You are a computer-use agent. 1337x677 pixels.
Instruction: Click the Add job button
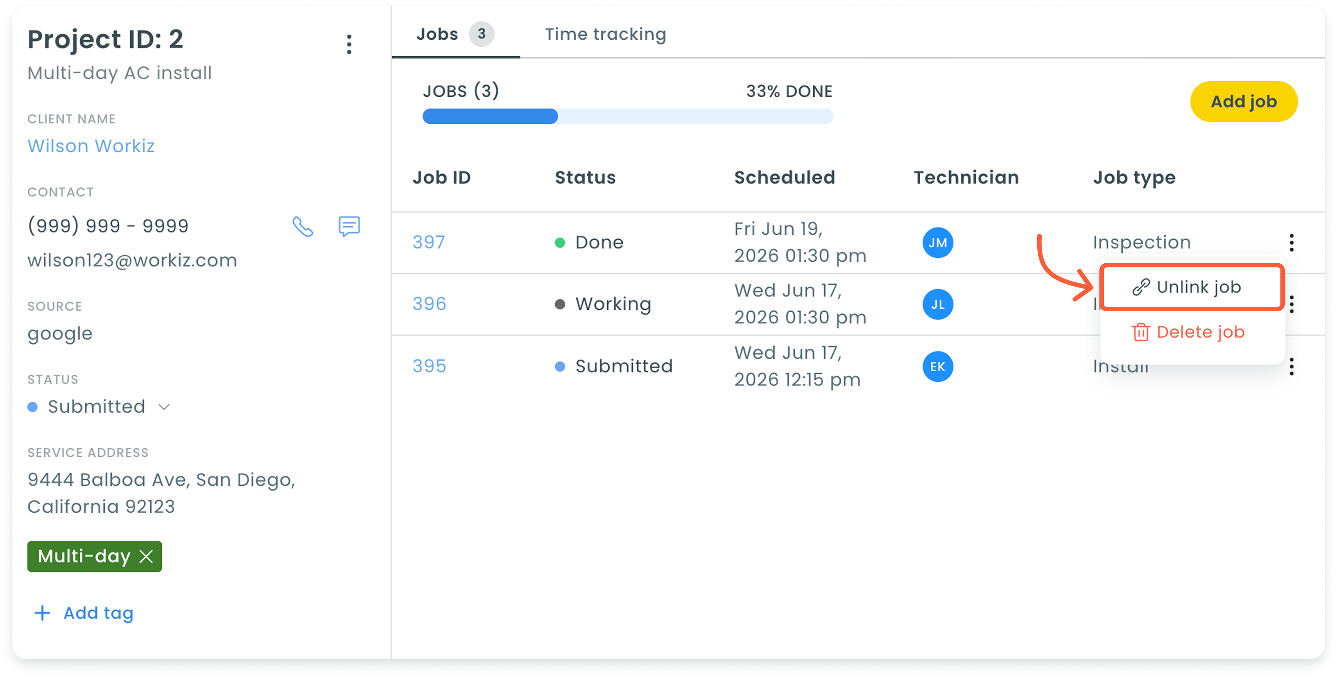1244,101
